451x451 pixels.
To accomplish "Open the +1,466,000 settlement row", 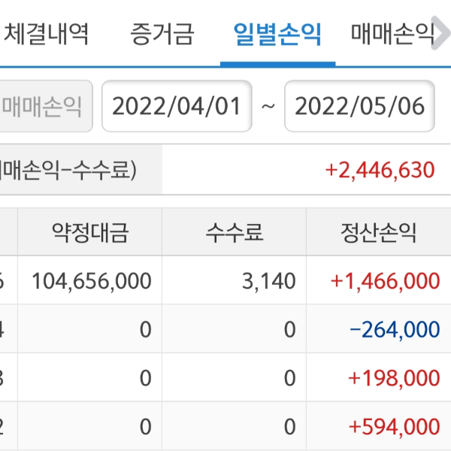I will coord(385,281).
